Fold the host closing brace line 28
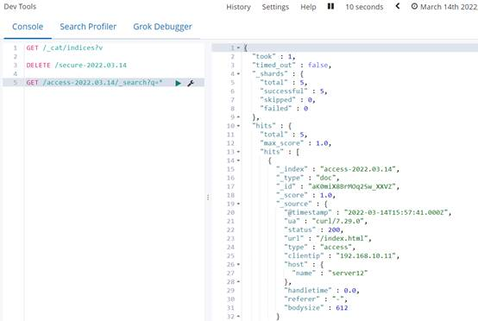 pyautogui.click(x=238, y=281)
